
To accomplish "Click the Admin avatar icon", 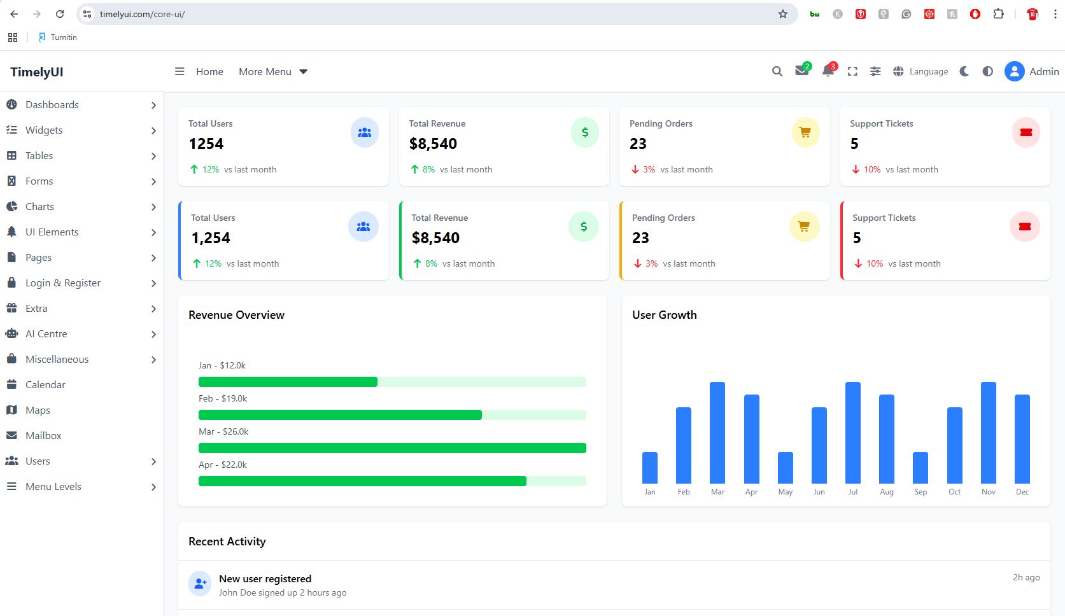I will (x=1014, y=71).
